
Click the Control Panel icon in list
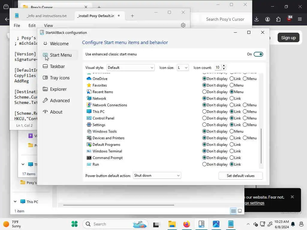(x=89, y=118)
